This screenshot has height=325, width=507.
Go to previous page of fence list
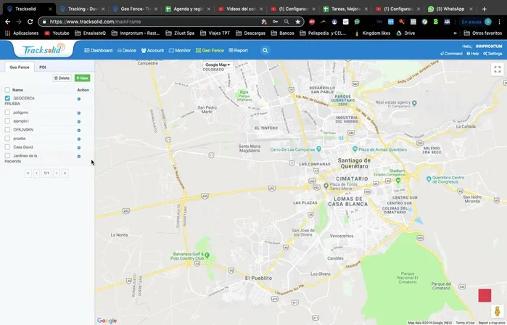coord(36,173)
